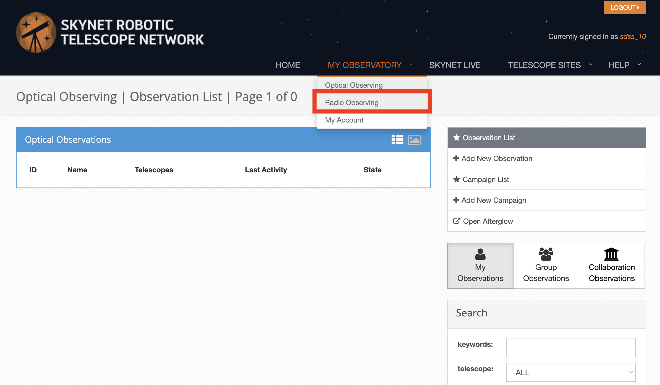Expand the Help menu chevron
Screen dimensions: 660x385
click(x=639, y=64)
